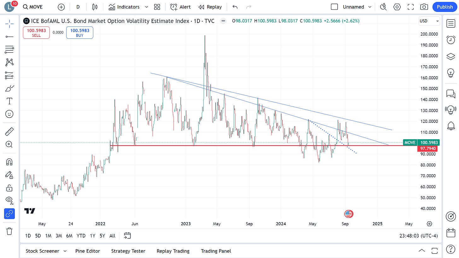Add symbol to compare with plus icon
Screen dimensions: 459x258
click(61, 7)
